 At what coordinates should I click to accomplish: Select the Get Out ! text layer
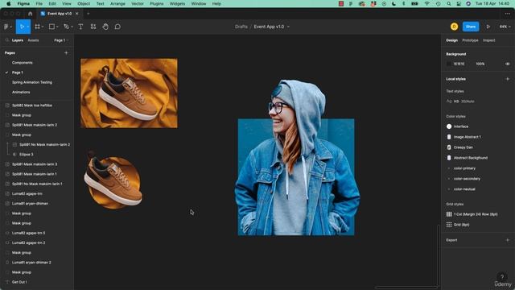[x=19, y=282]
